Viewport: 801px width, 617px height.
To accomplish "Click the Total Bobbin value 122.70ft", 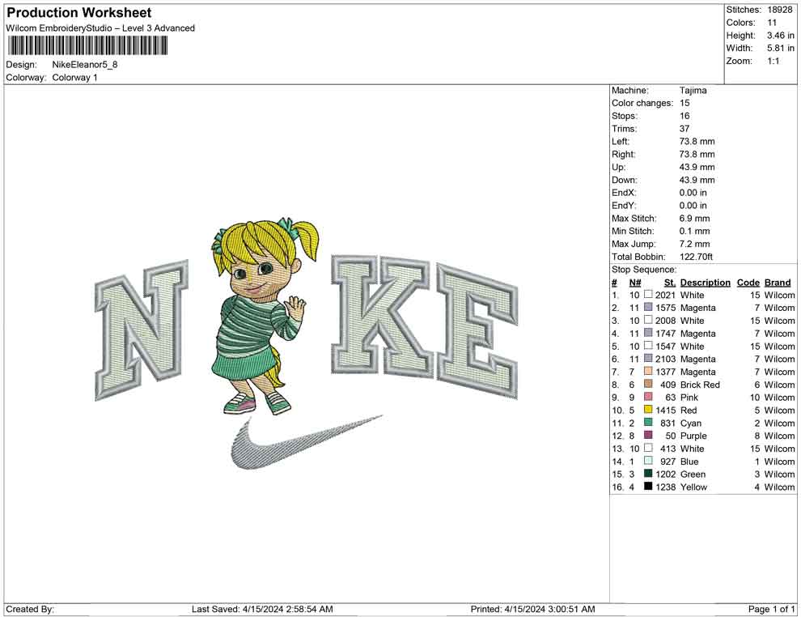I will click(696, 257).
